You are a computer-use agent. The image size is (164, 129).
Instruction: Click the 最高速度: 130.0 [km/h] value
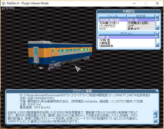point(35,107)
